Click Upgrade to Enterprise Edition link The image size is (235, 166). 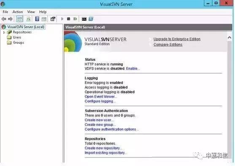tap(177, 39)
